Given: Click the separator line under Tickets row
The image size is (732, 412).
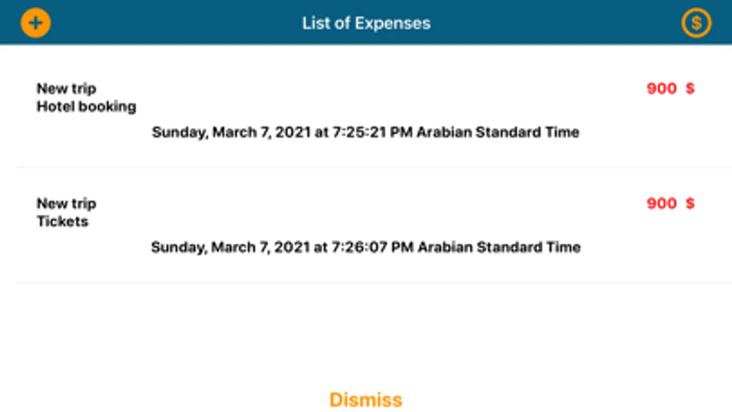Looking at the screenshot, I should [x=375, y=282].
